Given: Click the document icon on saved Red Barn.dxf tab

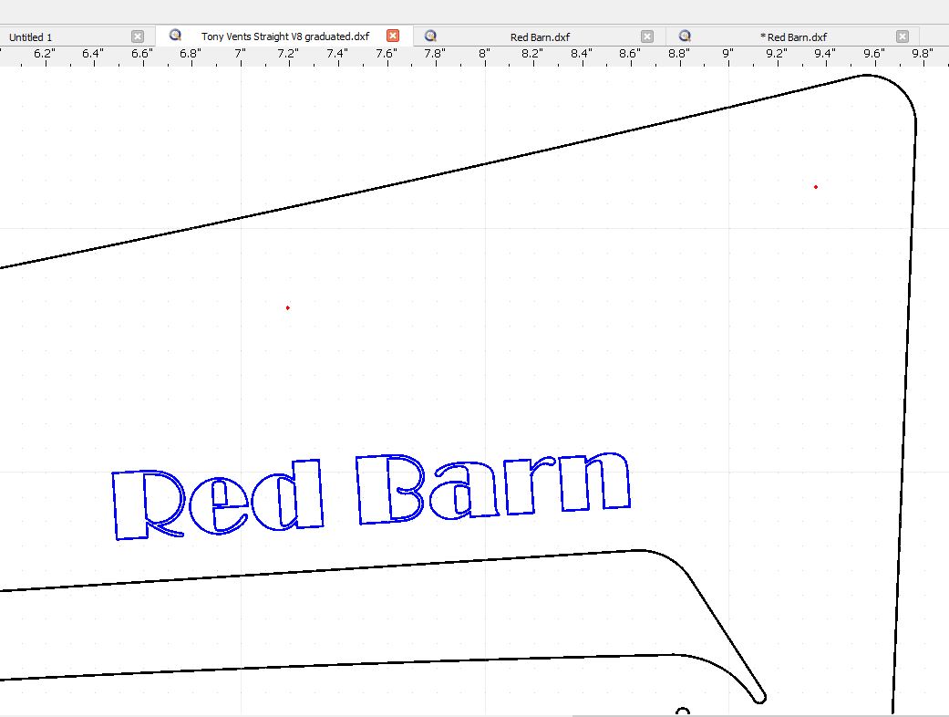Looking at the screenshot, I should pyautogui.click(x=430, y=36).
